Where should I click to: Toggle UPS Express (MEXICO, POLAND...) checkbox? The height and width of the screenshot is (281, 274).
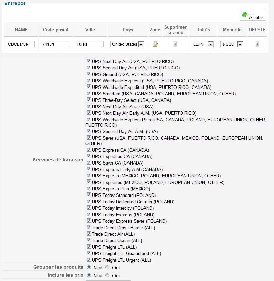click(89, 175)
